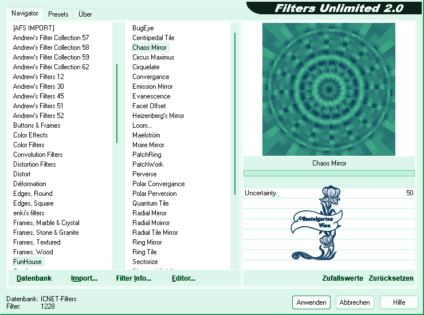Select Buttons & Frames category
Image resolution: width=424 pixels, height=315 pixels.
point(37,125)
